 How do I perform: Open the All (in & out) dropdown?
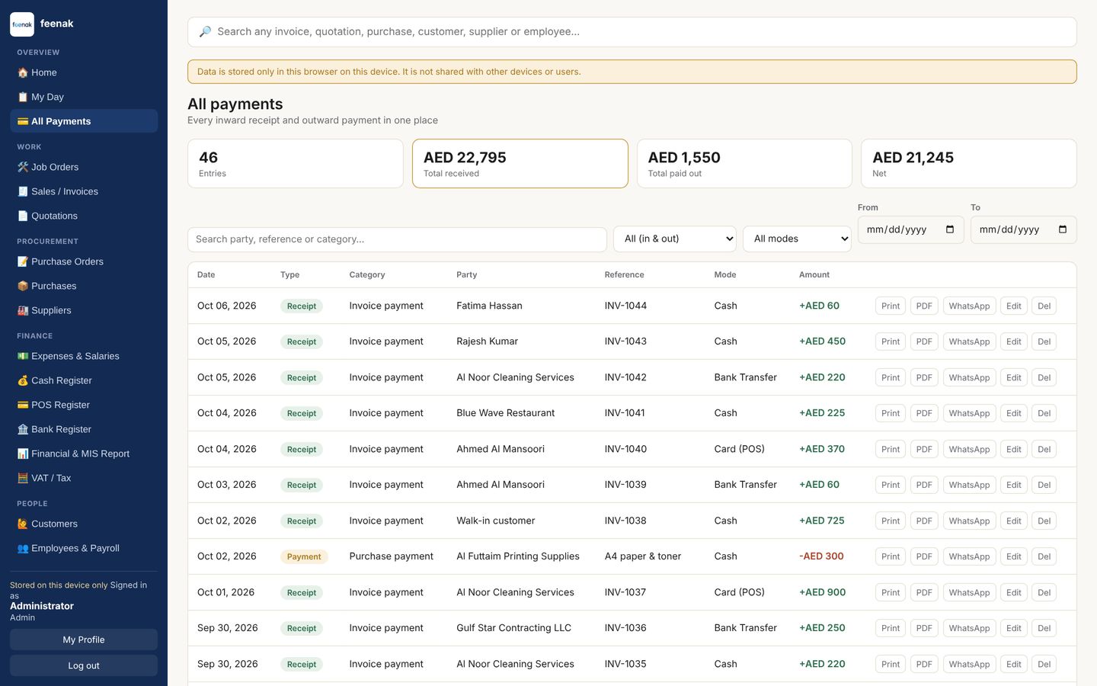(x=675, y=239)
